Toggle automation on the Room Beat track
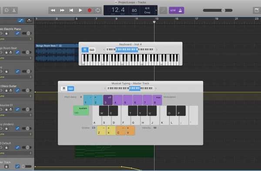The width and height of the screenshot is (261, 171). point(17,52)
